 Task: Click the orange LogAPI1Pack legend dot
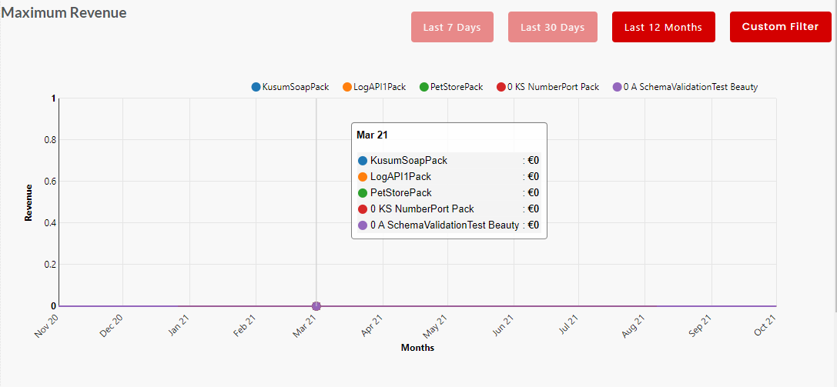(347, 87)
